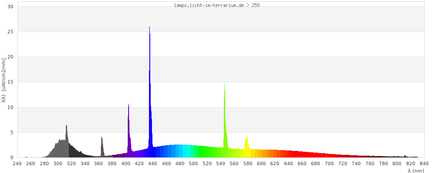Click the 10 y-axis tick label
This screenshot has height=173, width=433.
coord(11,107)
